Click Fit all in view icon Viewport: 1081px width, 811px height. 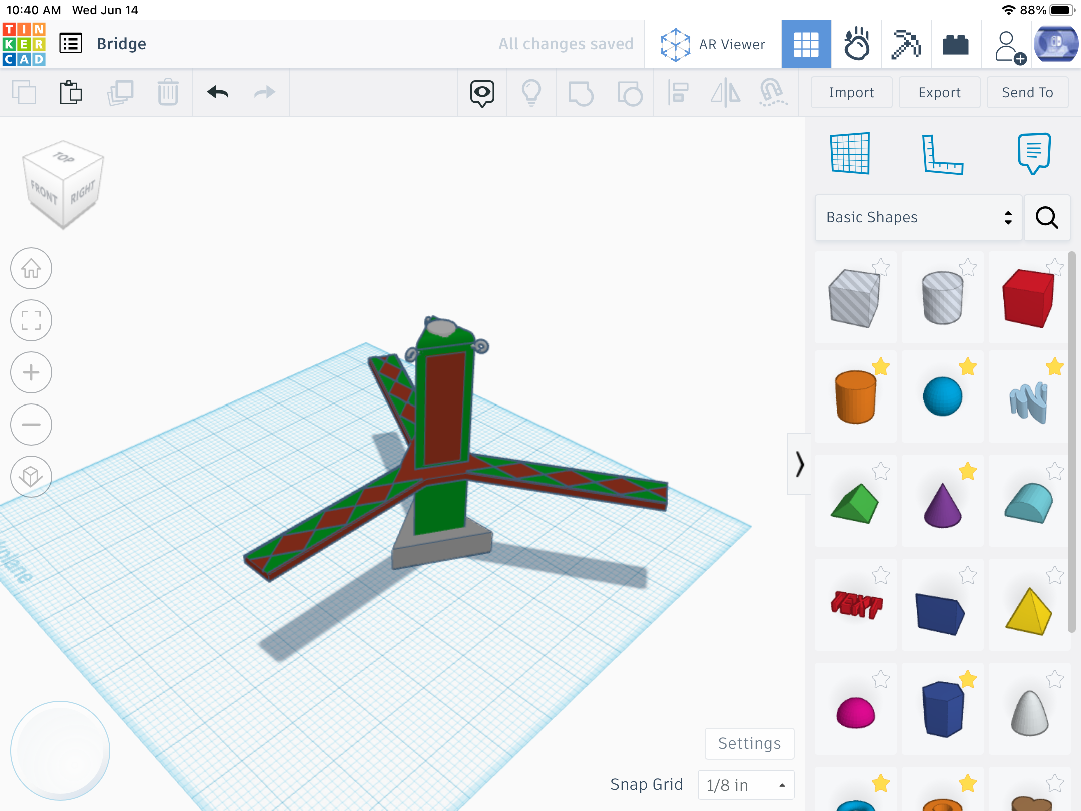tap(31, 320)
